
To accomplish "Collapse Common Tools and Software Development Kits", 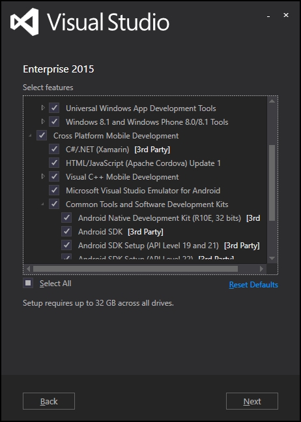I will point(43,205).
